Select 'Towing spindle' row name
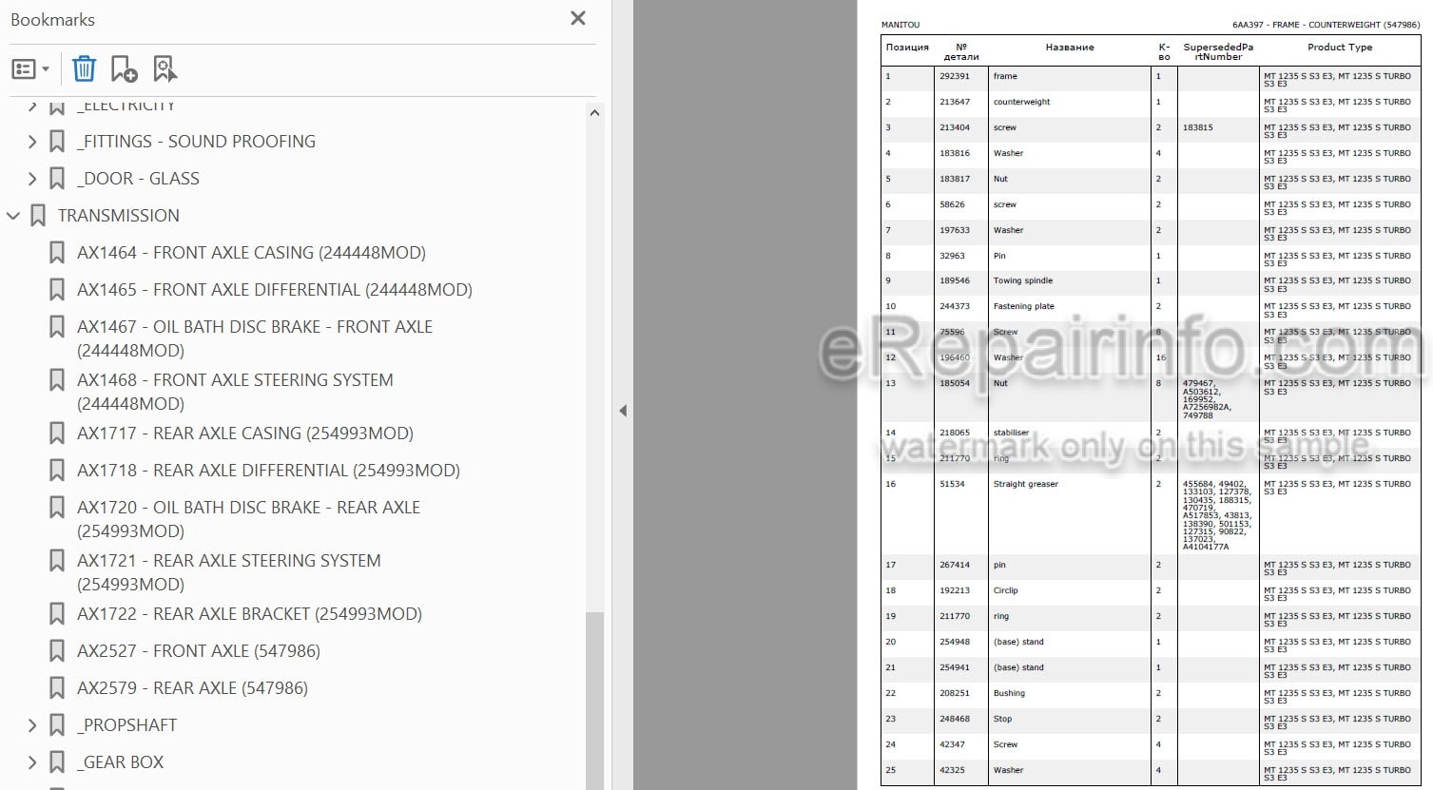The image size is (1433, 790). [1023, 280]
